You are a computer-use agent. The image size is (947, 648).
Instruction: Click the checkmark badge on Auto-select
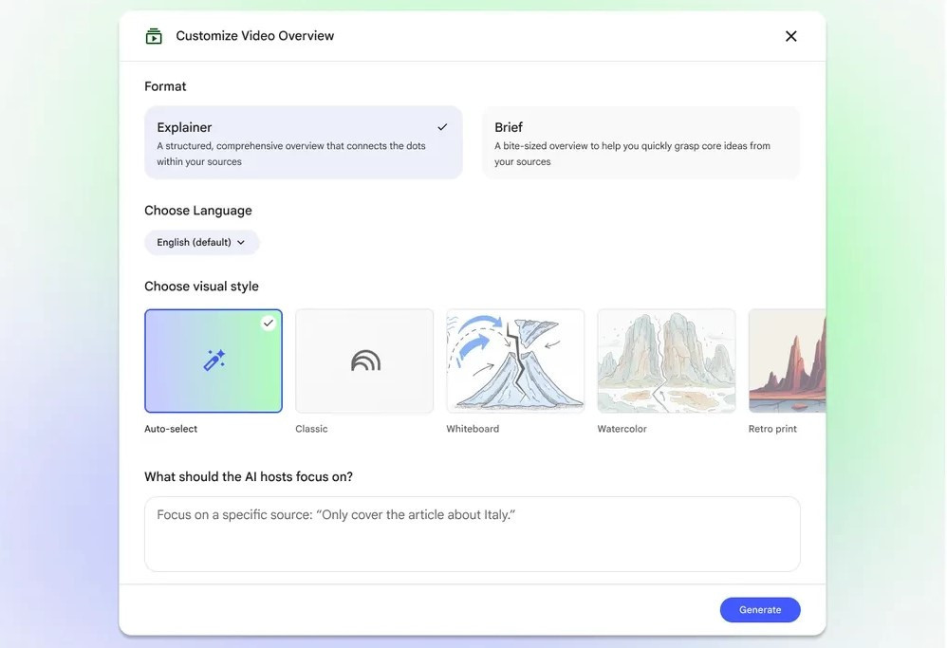click(x=269, y=323)
